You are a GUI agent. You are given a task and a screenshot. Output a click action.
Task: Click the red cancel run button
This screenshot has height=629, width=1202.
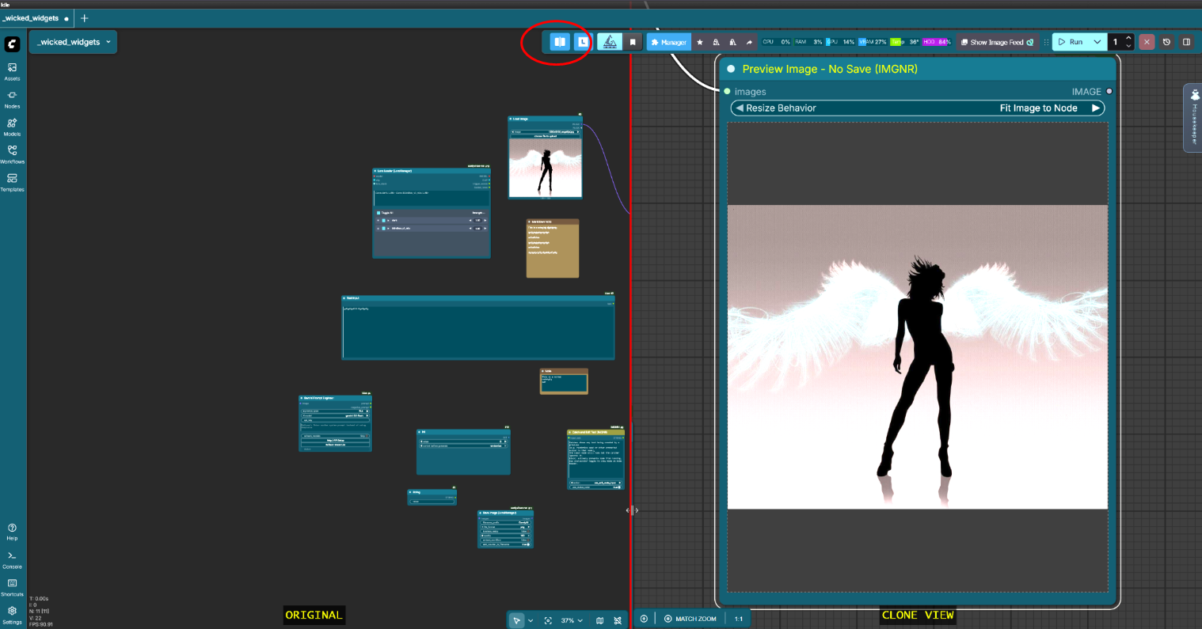pos(1147,42)
